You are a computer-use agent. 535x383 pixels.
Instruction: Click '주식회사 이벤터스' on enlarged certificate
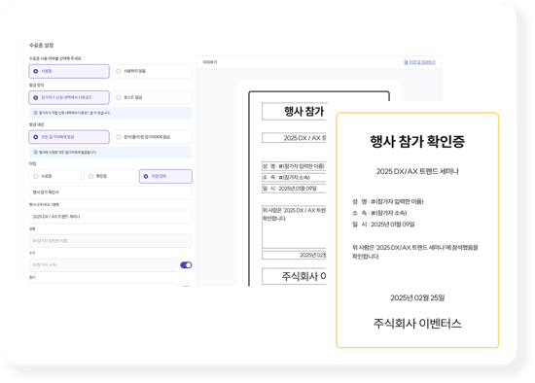pyautogui.click(x=417, y=324)
